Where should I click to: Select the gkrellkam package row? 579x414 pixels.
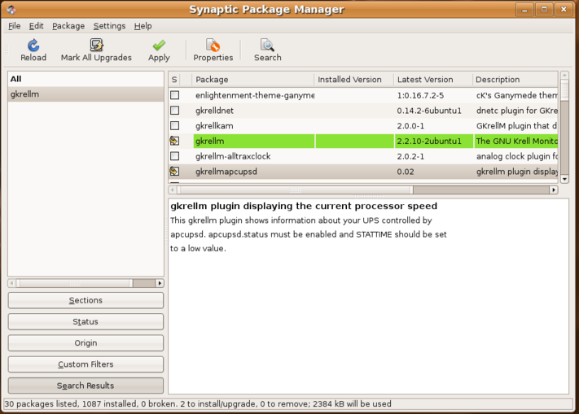pyautogui.click(x=363, y=126)
